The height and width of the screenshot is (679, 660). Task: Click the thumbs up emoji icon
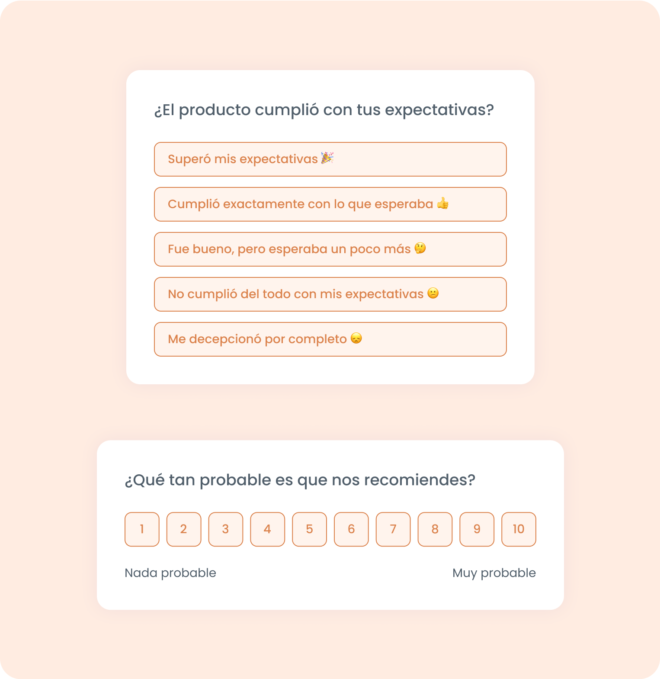442,203
